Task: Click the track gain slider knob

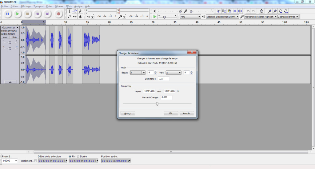Action: point(10,42)
